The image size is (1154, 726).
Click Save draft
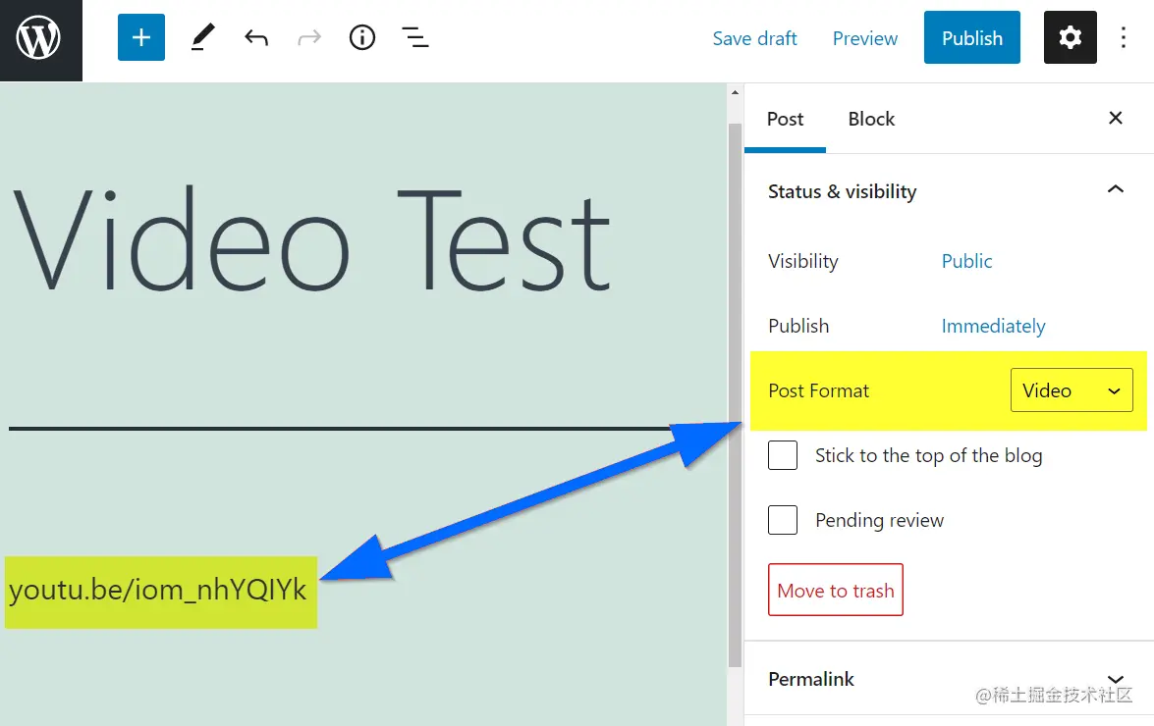pos(754,38)
